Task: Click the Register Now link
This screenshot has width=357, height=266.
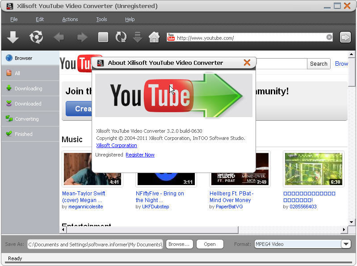Action: point(140,155)
